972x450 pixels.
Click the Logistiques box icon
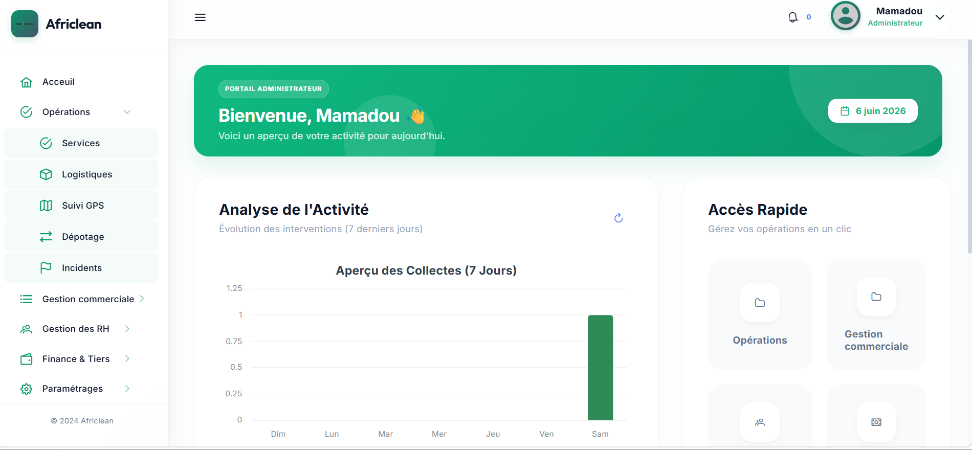46,174
